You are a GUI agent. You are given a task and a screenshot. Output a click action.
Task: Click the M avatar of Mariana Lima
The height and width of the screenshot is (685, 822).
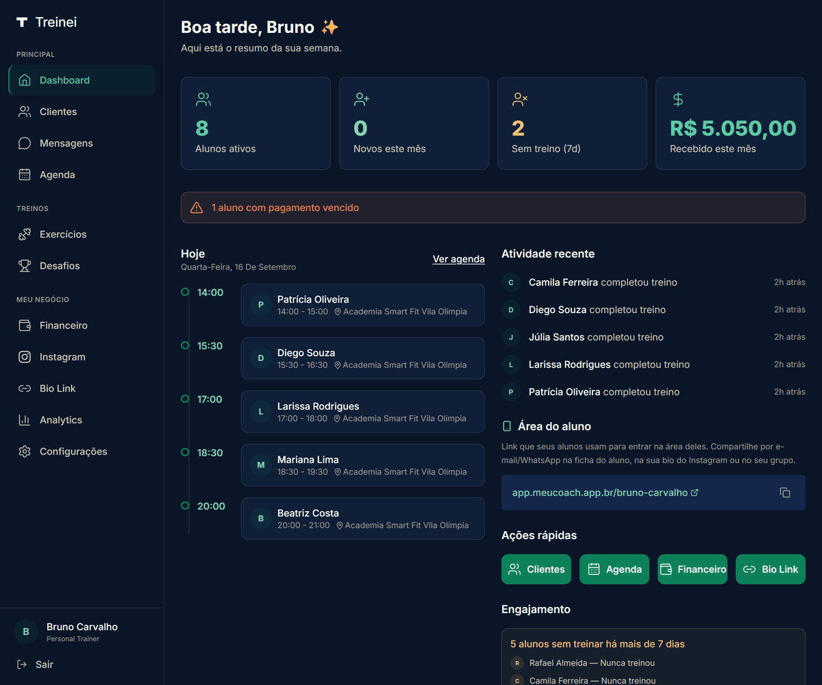click(x=261, y=465)
